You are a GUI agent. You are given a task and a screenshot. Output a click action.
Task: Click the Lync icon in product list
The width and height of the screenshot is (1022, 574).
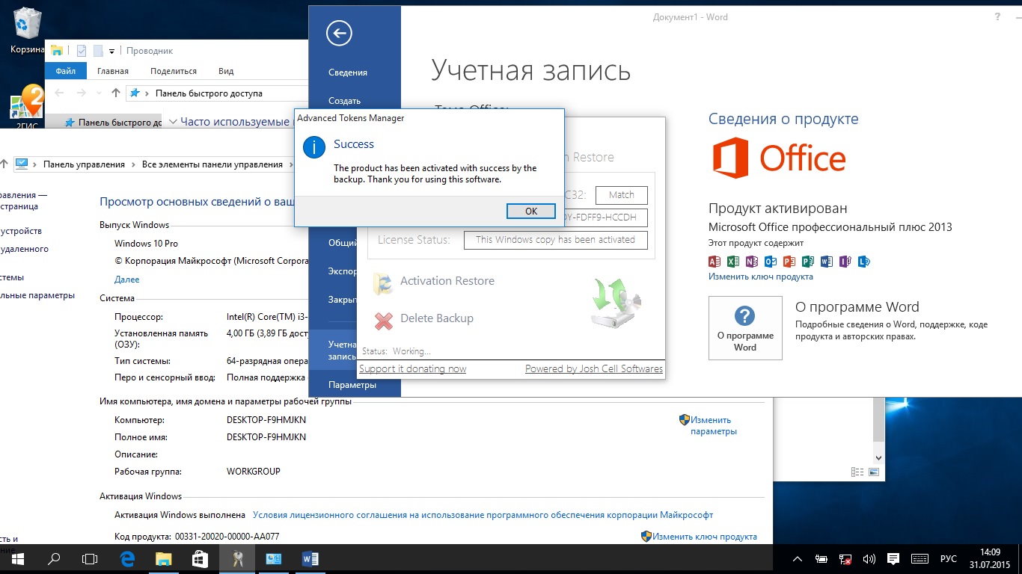[x=864, y=262]
